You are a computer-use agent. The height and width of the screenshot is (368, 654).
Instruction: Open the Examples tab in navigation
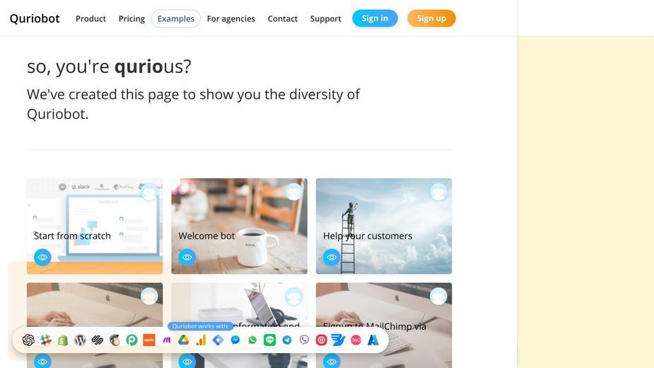(x=175, y=19)
